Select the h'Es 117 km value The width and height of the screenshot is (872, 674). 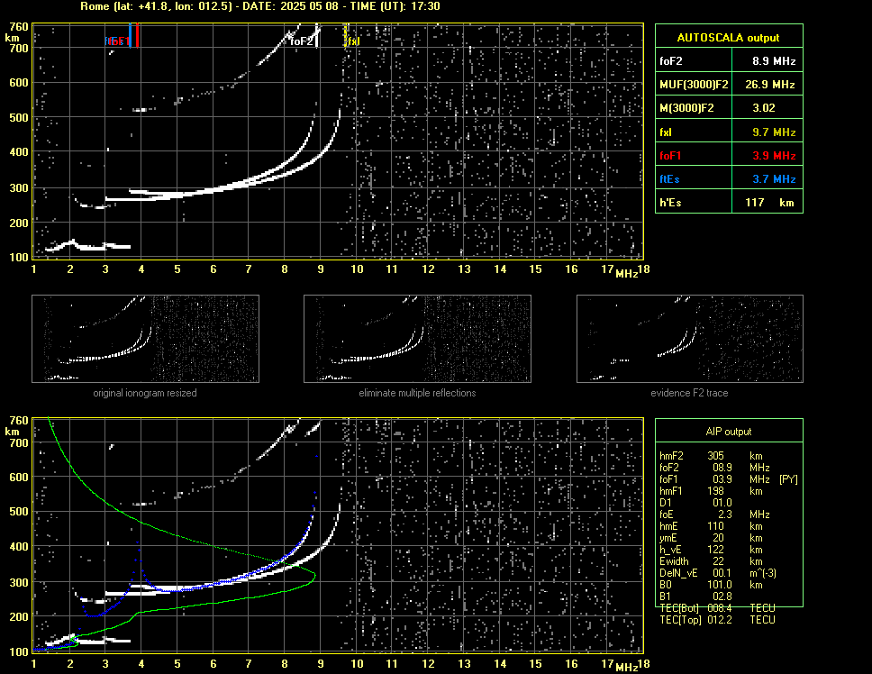769,203
